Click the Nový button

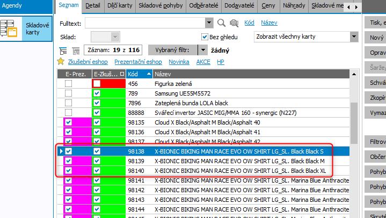coord(375,38)
